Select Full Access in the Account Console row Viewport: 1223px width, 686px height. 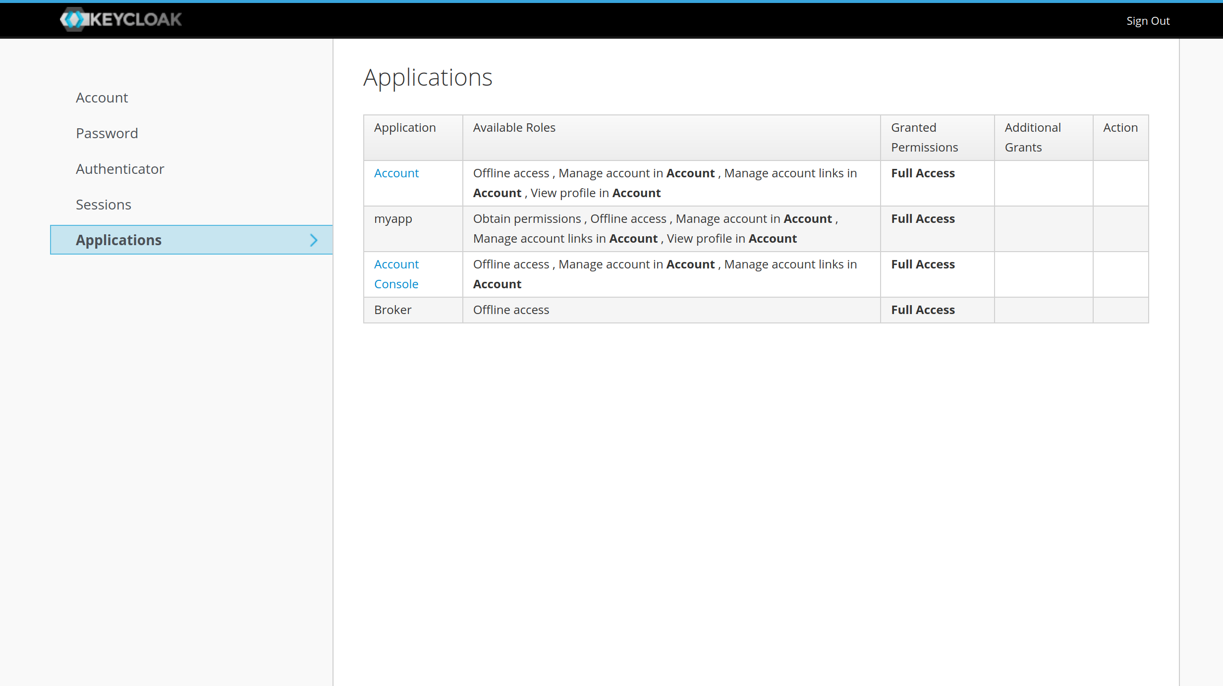tap(923, 264)
